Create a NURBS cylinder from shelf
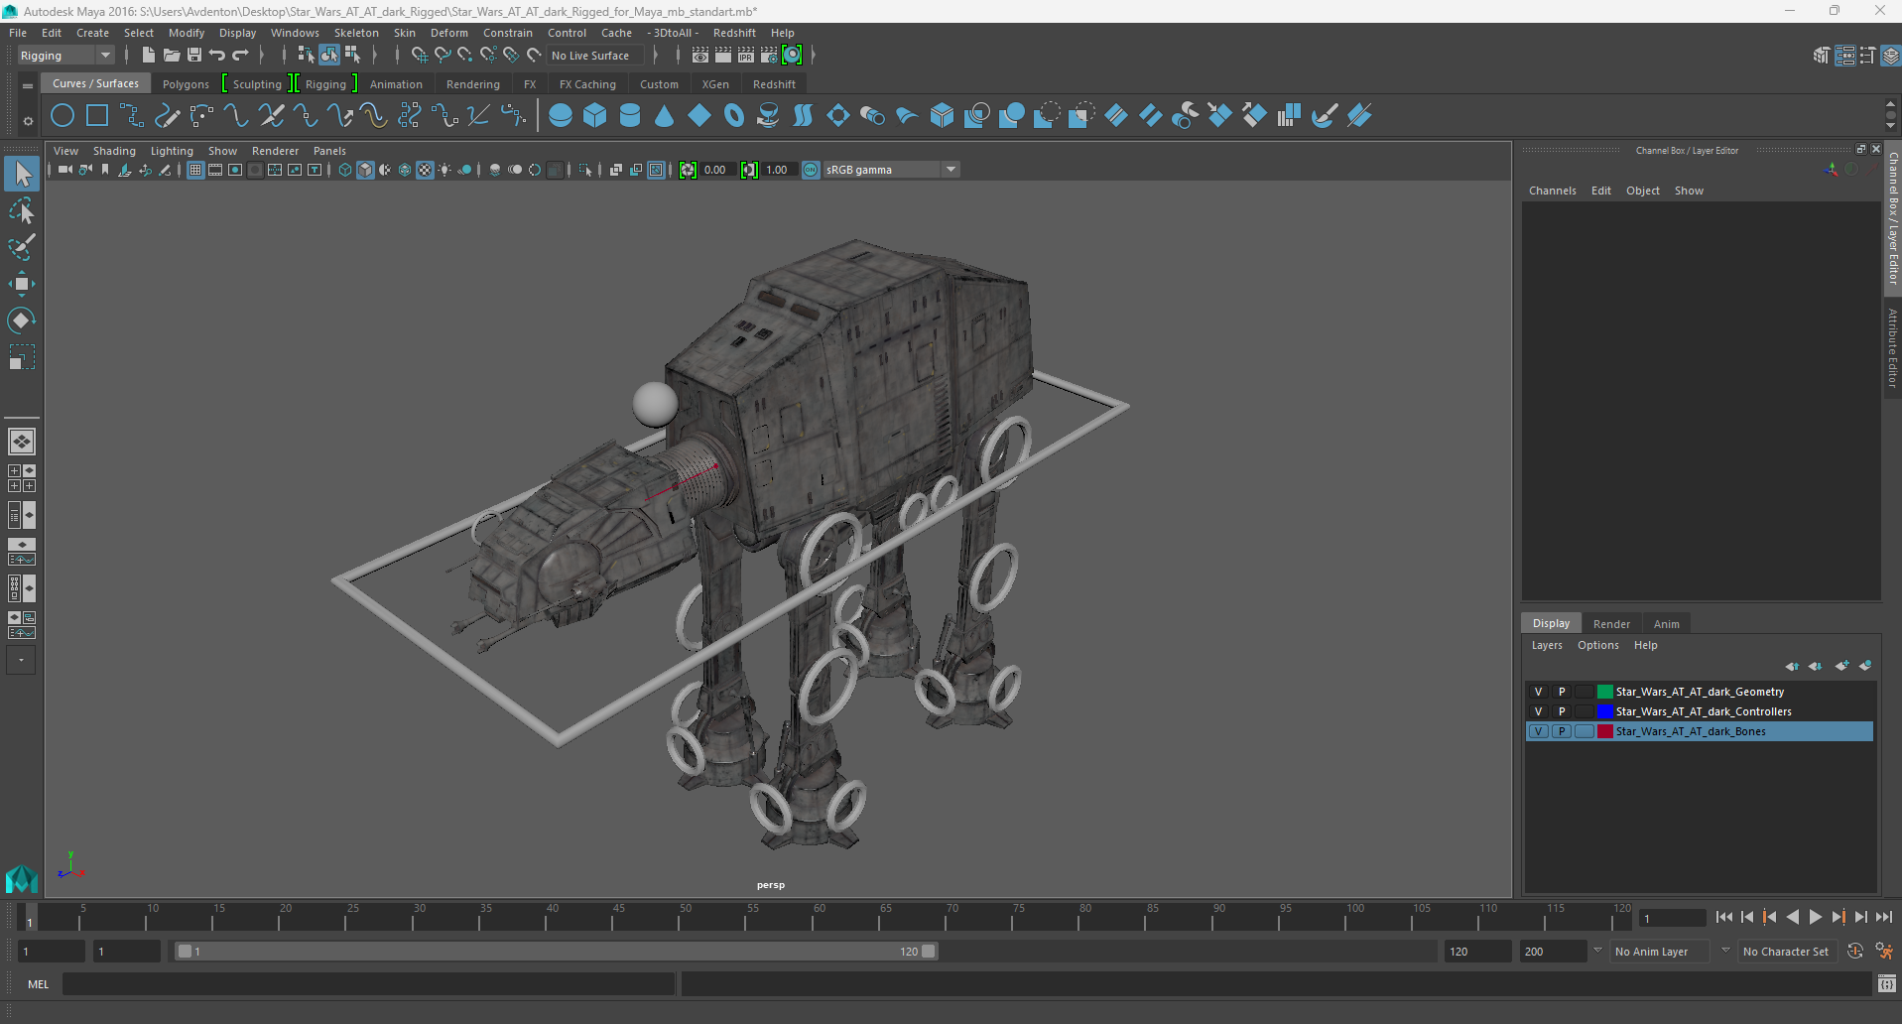The height and width of the screenshot is (1024, 1902). [x=630, y=116]
